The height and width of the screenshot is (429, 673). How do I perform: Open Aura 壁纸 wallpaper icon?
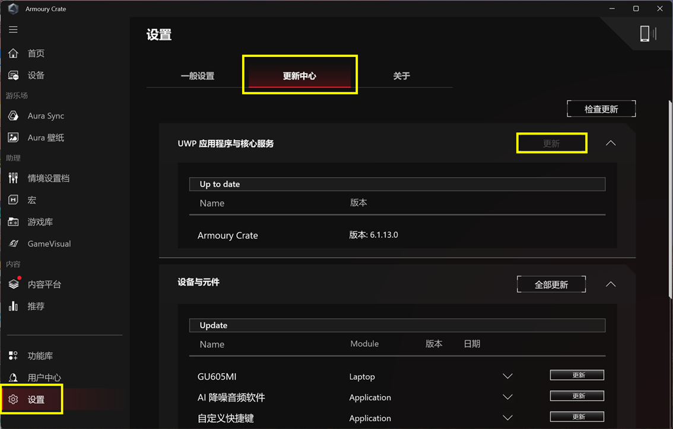pyautogui.click(x=13, y=137)
